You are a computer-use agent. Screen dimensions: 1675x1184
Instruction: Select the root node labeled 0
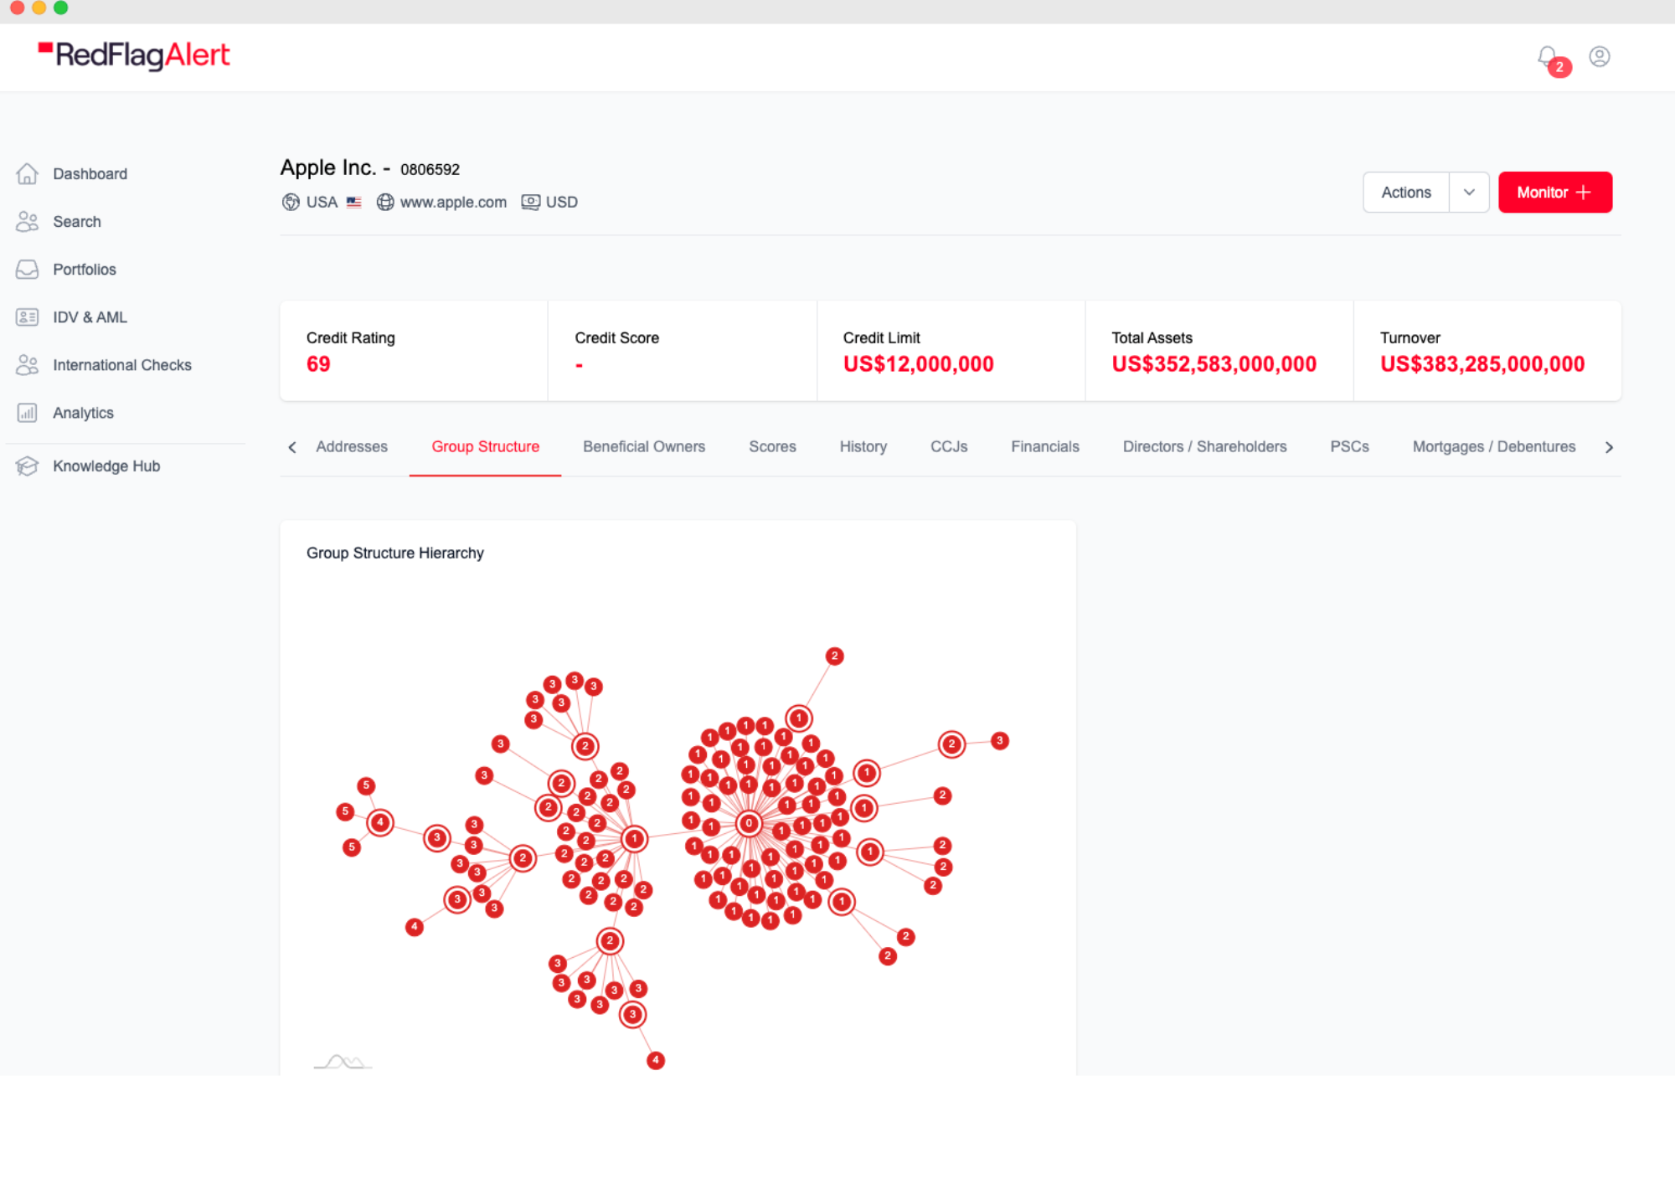[x=749, y=823]
